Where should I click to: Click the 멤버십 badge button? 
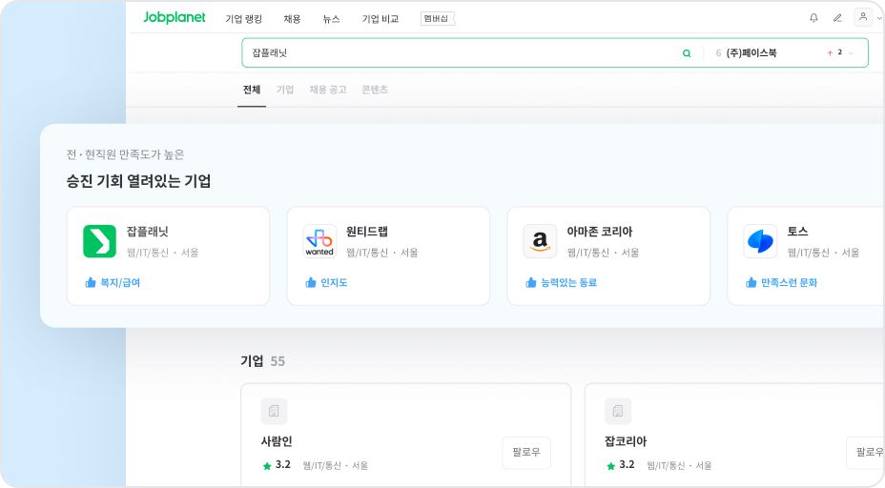coord(438,19)
